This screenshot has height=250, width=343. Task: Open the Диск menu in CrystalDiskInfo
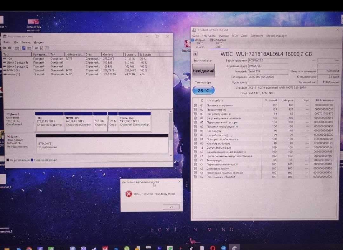tap(244, 36)
